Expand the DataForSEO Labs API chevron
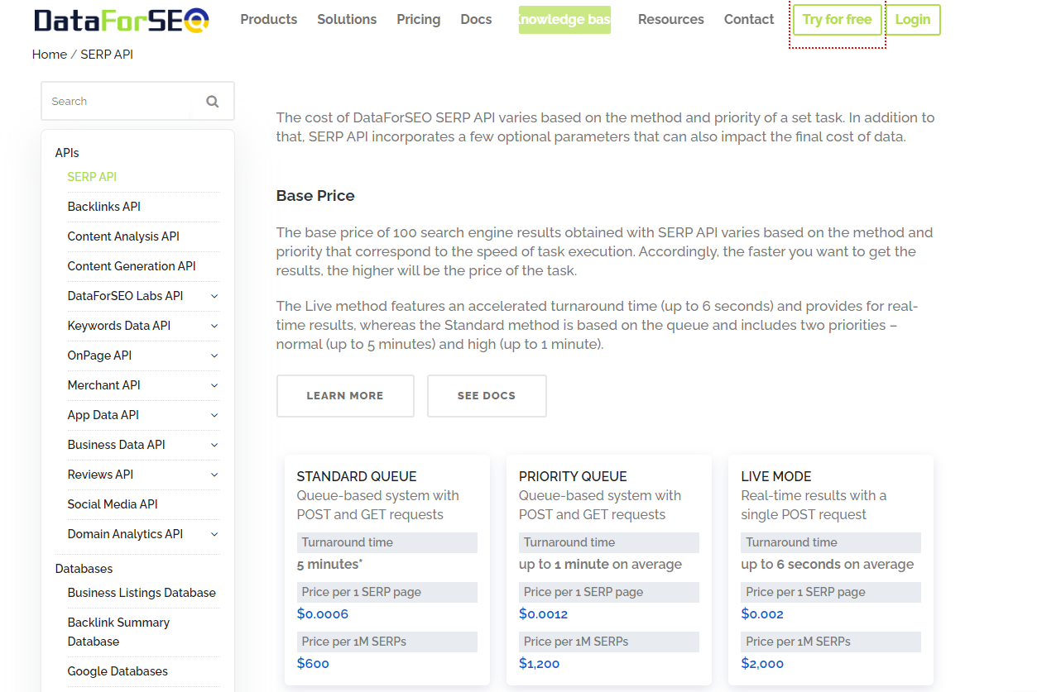 (214, 296)
